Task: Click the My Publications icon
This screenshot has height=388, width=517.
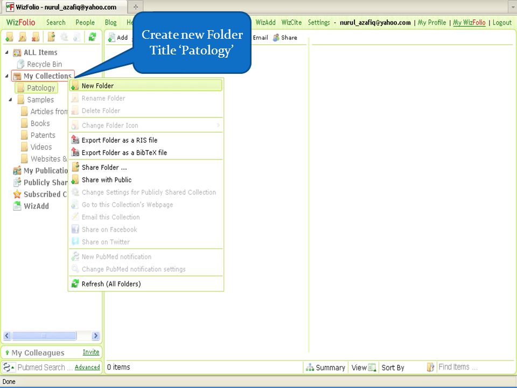Action: coord(17,171)
